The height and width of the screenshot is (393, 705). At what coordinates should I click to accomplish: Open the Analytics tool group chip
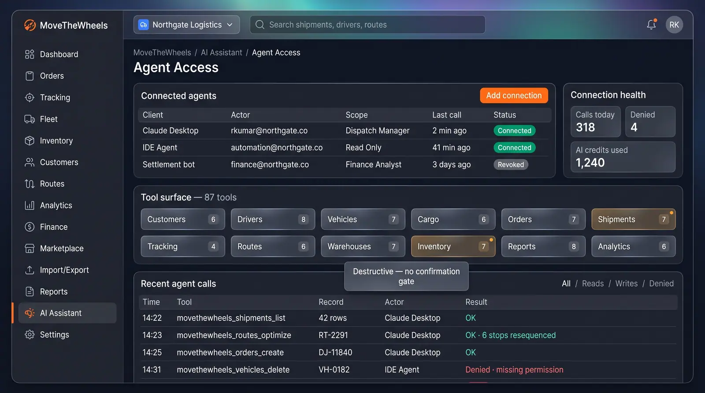[x=633, y=246]
